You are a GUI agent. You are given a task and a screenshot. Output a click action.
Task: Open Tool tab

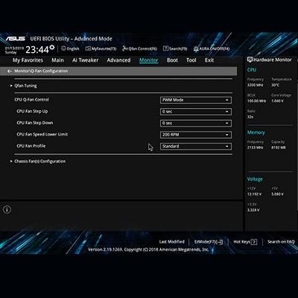pyautogui.click(x=191, y=60)
